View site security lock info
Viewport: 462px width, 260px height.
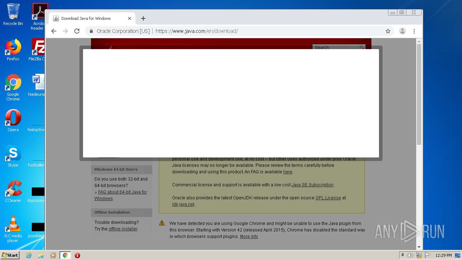[x=91, y=31]
